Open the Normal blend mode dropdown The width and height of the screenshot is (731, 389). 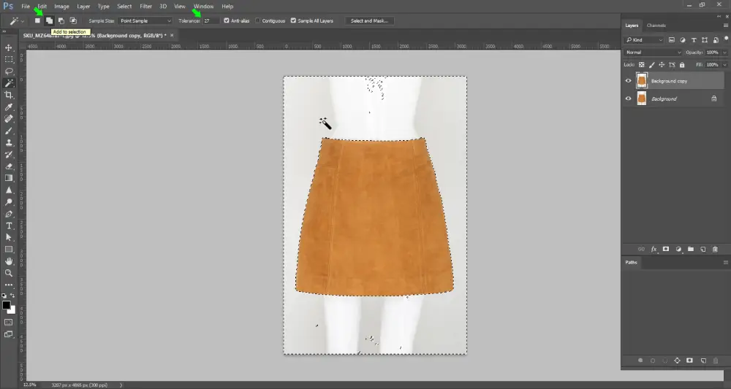tap(653, 53)
